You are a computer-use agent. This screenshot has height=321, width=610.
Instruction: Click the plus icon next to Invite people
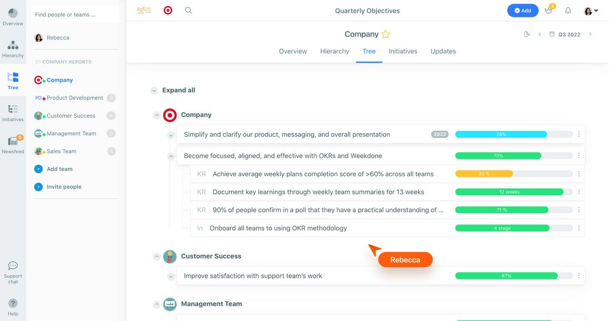click(x=38, y=187)
